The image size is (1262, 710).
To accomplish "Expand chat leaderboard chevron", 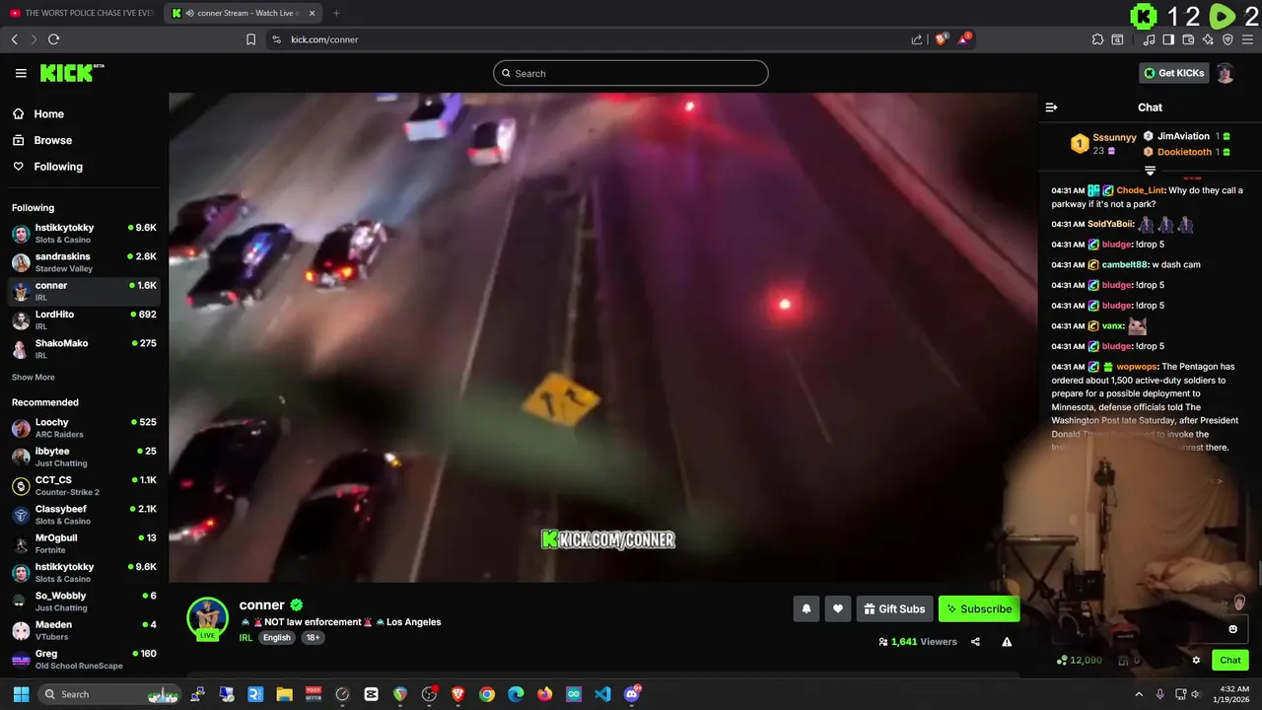I will click(x=1150, y=171).
